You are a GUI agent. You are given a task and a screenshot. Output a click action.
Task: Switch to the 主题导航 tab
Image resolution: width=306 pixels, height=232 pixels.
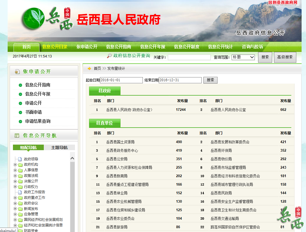pyautogui.click(x=59, y=148)
